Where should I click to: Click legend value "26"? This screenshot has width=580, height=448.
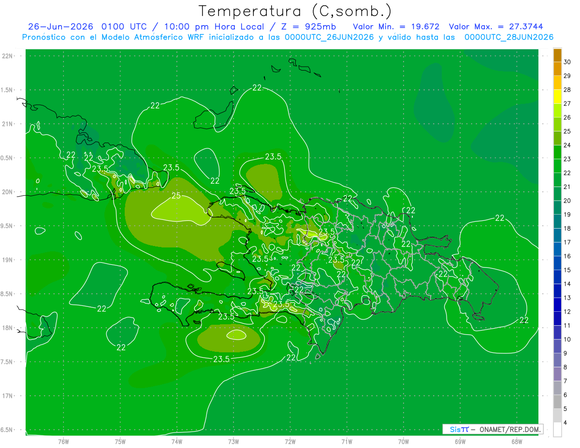click(x=567, y=117)
